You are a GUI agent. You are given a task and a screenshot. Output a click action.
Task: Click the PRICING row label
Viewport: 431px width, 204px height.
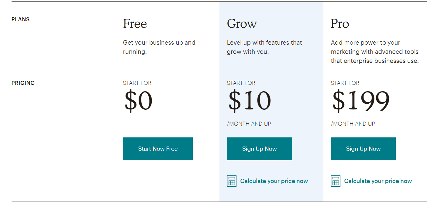pyautogui.click(x=23, y=83)
